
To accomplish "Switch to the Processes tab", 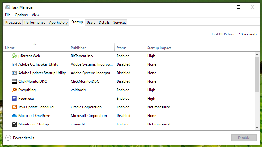I will tap(13, 23).
